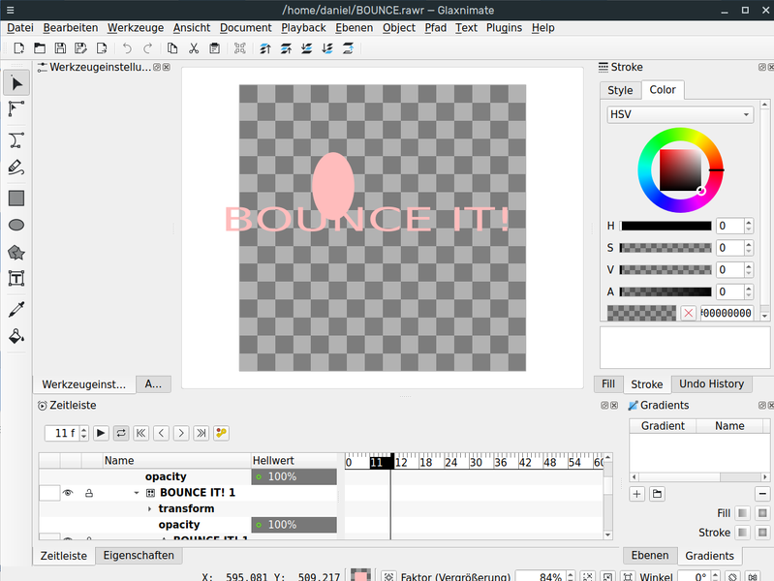Click the Group objects toolbar icon

pyautogui.click(x=240, y=48)
